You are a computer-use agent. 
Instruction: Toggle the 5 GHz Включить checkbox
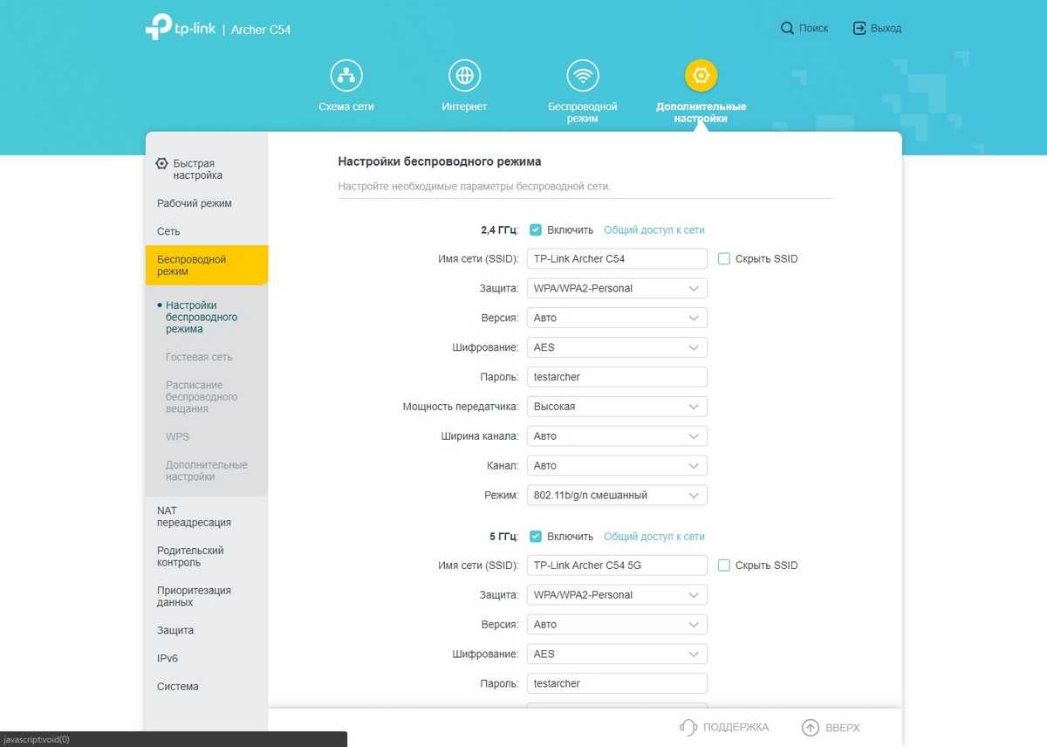point(536,537)
